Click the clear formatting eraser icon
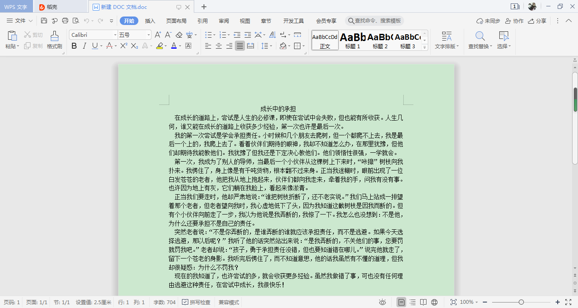The width and height of the screenshot is (578, 308). coord(179,35)
